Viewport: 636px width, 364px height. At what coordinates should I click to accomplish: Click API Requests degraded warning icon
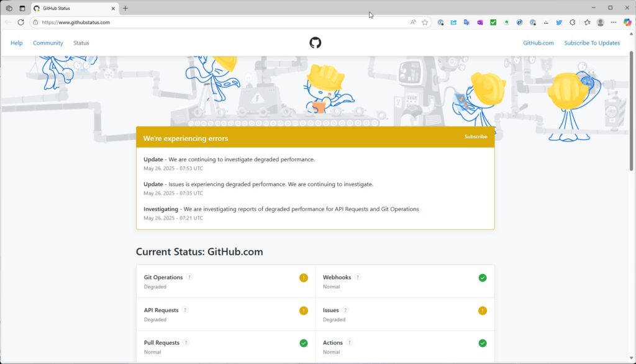(303, 311)
